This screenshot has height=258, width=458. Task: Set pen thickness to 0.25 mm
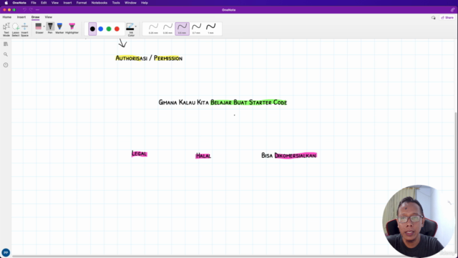(x=153, y=29)
